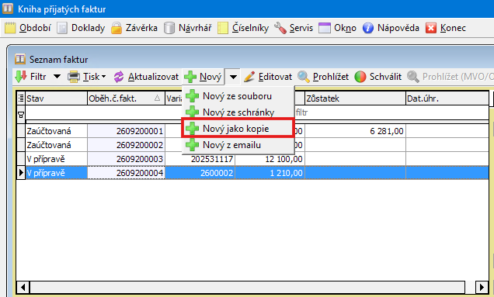Click the amount 1 210,00

287,173
